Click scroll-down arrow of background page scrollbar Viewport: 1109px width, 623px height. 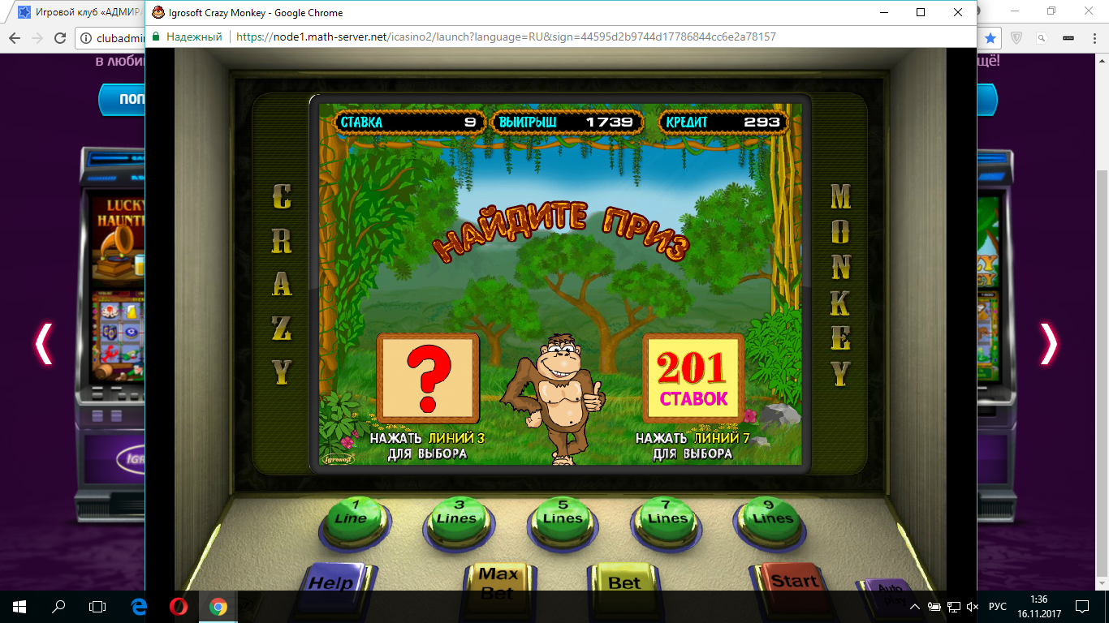point(1102,583)
